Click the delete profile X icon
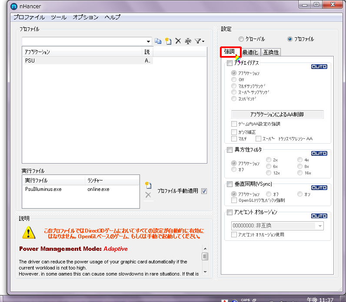This screenshot has width=346, height=302. tap(178, 41)
